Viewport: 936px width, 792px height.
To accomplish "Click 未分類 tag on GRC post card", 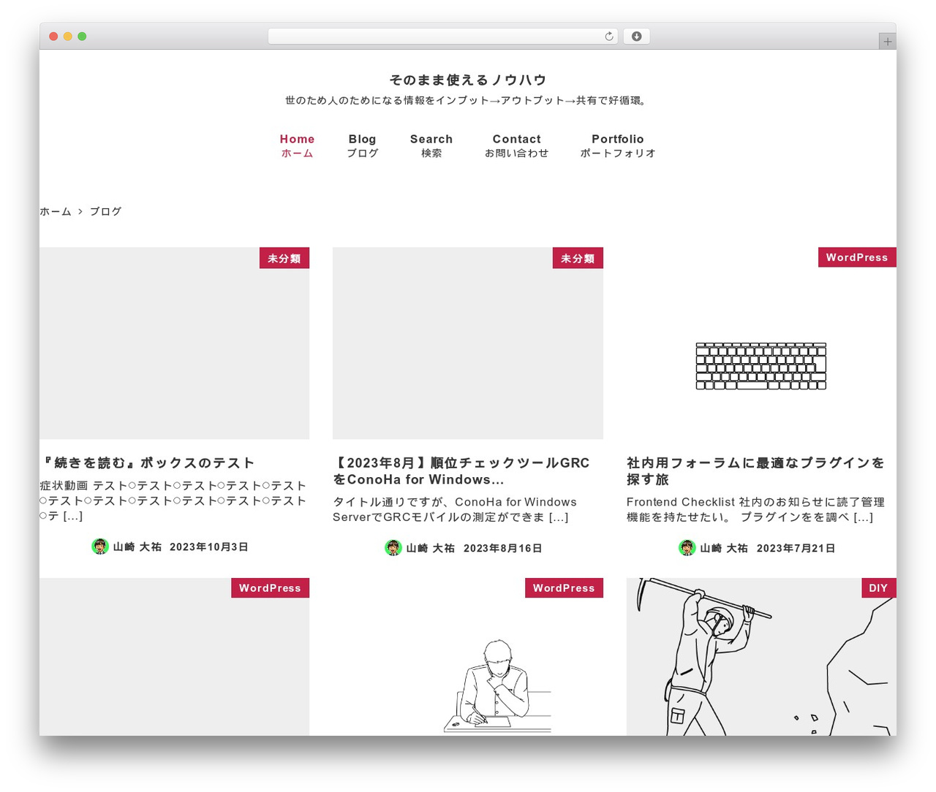I will (578, 258).
